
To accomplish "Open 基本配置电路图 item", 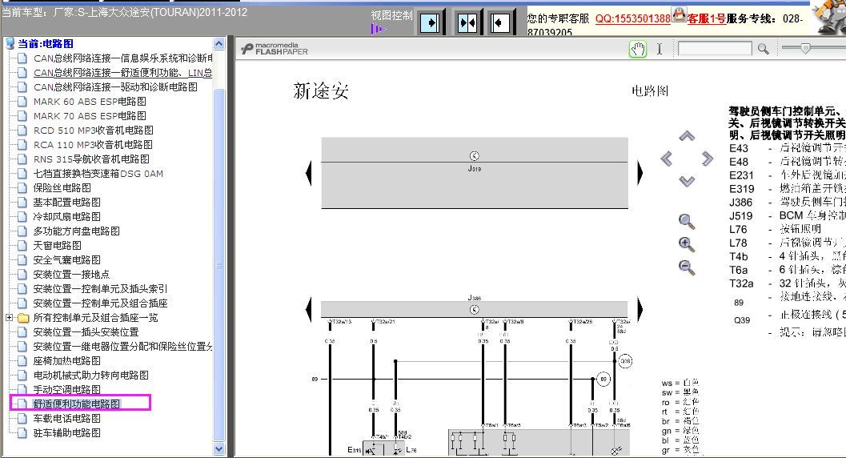I will click(x=67, y=203).
